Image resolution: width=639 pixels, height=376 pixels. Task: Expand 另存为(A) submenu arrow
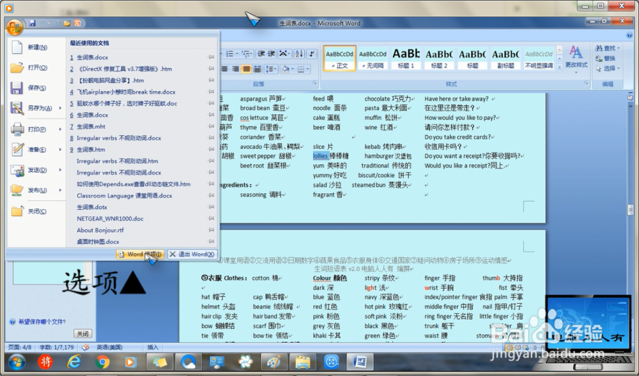click(x=60, y=108)
